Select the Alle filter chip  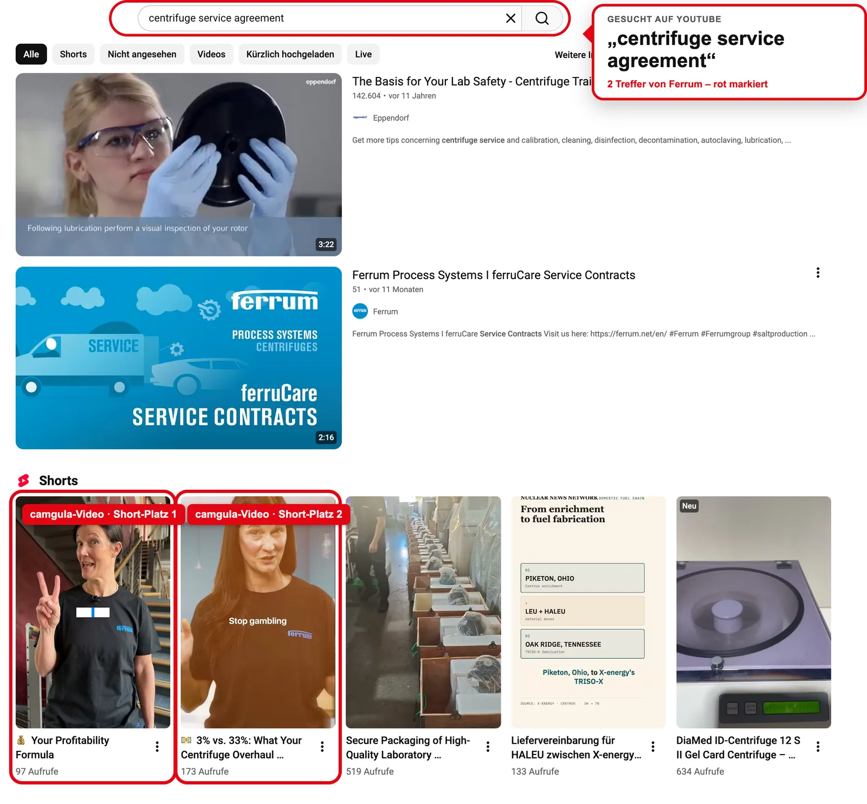click(x=31, y=54)
